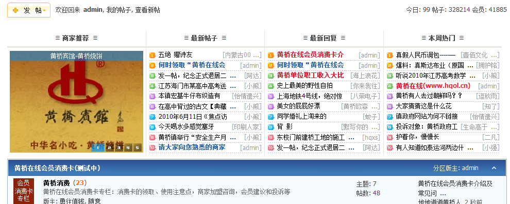The width and height of the screenshot is (510, 204).
Task: Open author hqxs beside 东桉门前建桥工地的施工
Action: [371, 138]
